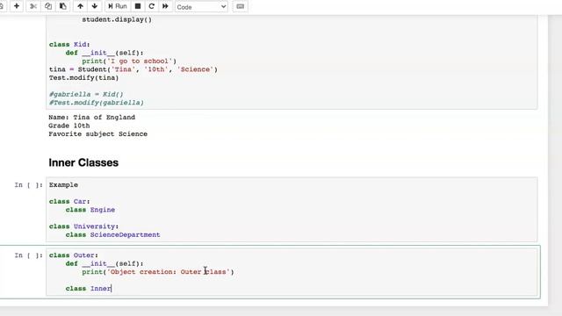562x316 pixels.
Task: Click the 'Test.modify(tina)' line
Action: coord(84,78)
